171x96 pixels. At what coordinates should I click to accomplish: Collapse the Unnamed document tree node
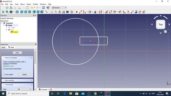pos(1,23)
